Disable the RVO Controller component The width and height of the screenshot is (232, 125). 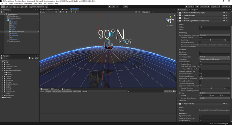pos(182,104)
